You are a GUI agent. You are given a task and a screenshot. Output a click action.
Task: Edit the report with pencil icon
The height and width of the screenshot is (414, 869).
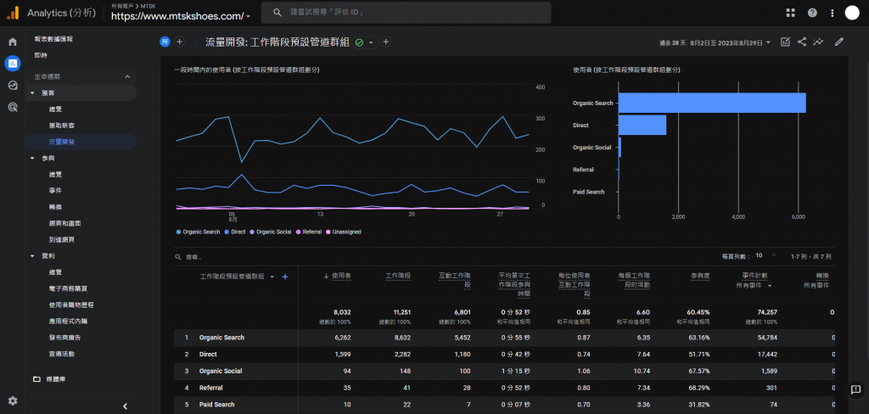click(x=839, y=42)
